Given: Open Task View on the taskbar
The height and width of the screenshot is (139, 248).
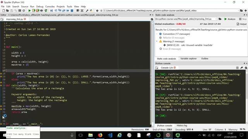Looking at the screenshot, I should 81,135.
